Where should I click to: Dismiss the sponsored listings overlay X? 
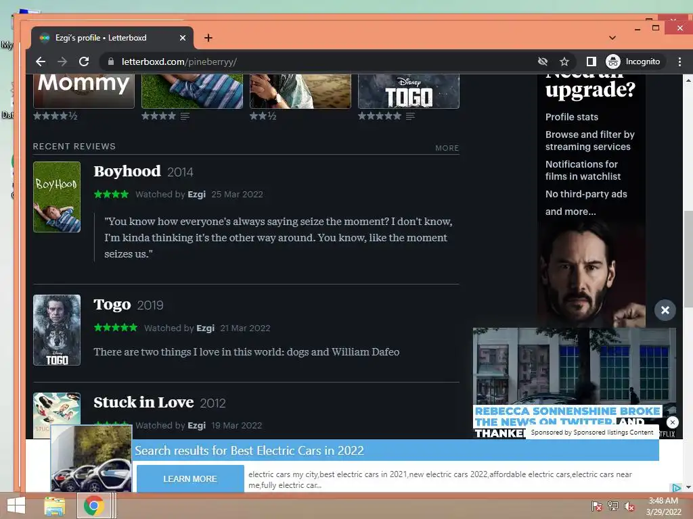point(672,422)
